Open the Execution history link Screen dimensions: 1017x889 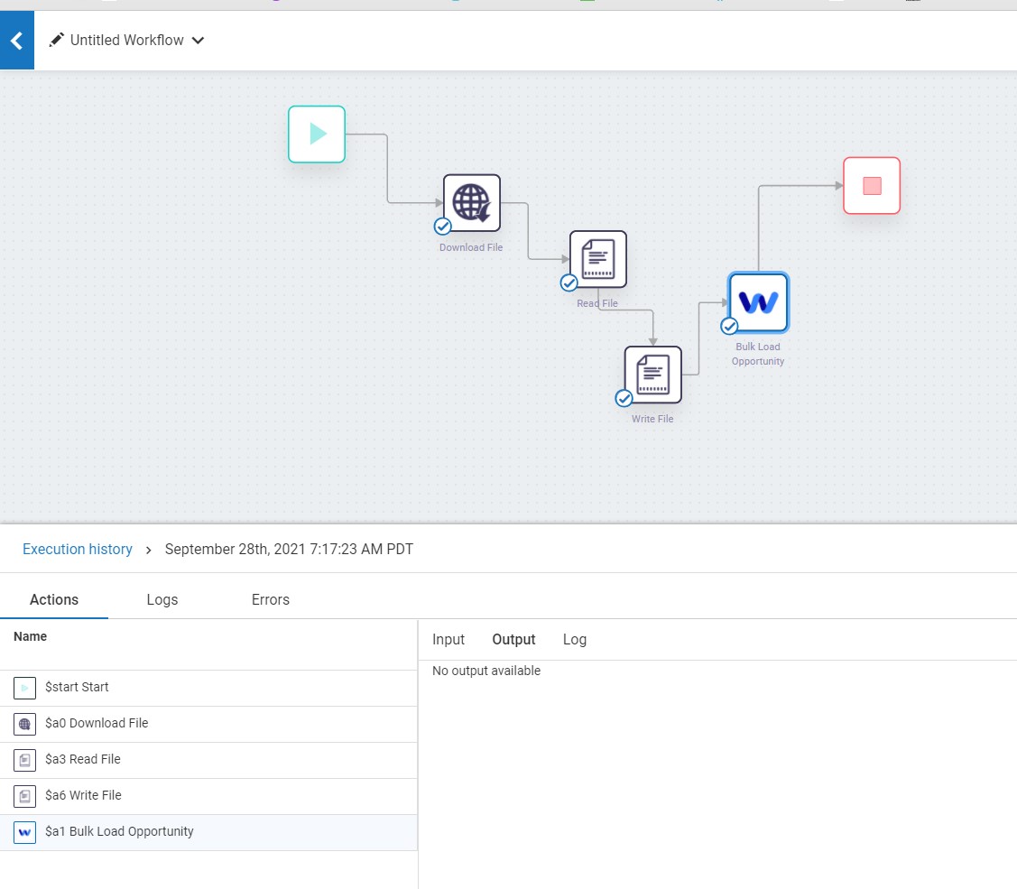tap(78, 549)
